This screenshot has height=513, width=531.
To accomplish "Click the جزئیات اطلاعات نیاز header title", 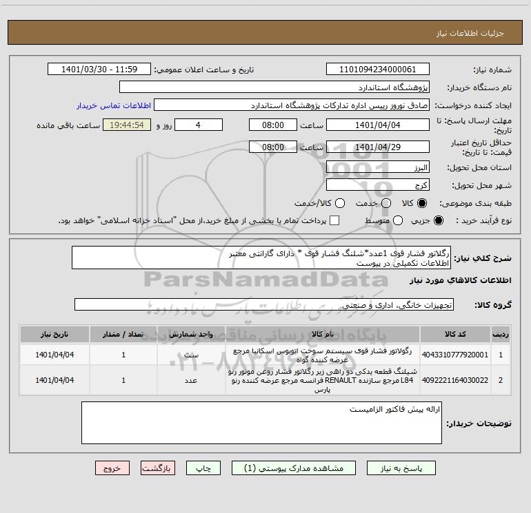I will pos(470,33).
